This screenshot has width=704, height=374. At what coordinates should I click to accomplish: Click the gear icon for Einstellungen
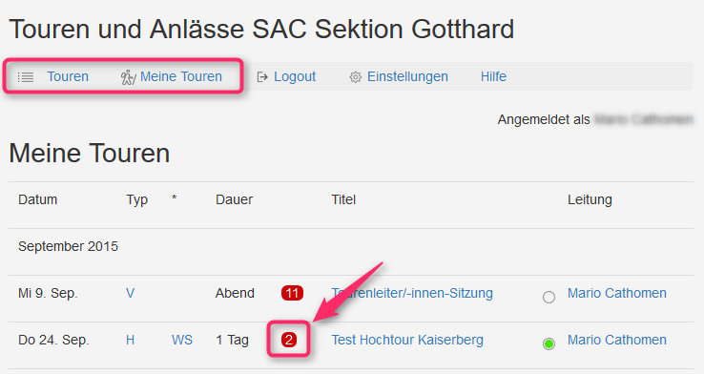355,77
